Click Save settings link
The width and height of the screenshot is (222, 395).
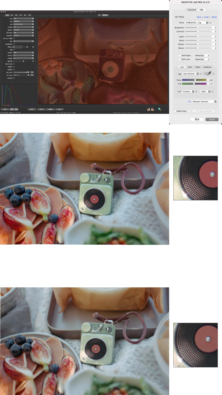[x=199, y=17]
